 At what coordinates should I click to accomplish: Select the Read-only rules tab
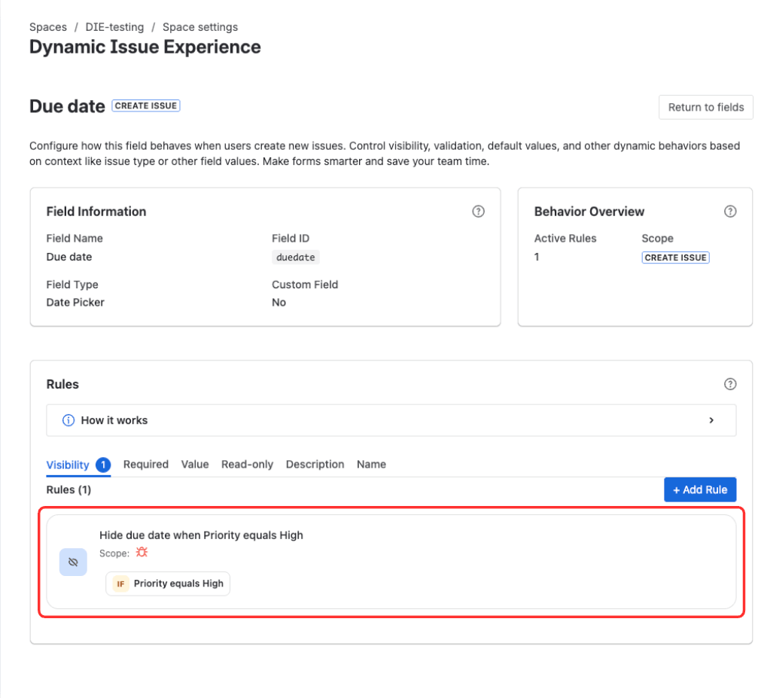(x=247, y=465)
